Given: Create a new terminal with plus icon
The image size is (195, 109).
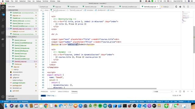Looking at the screenshot, I should pyautogui.click(x=176, y=91).
